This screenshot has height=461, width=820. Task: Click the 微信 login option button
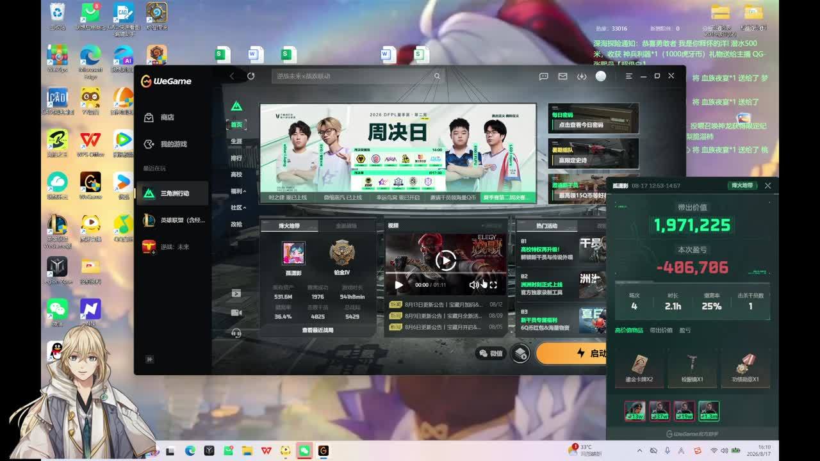pos(491,353)
